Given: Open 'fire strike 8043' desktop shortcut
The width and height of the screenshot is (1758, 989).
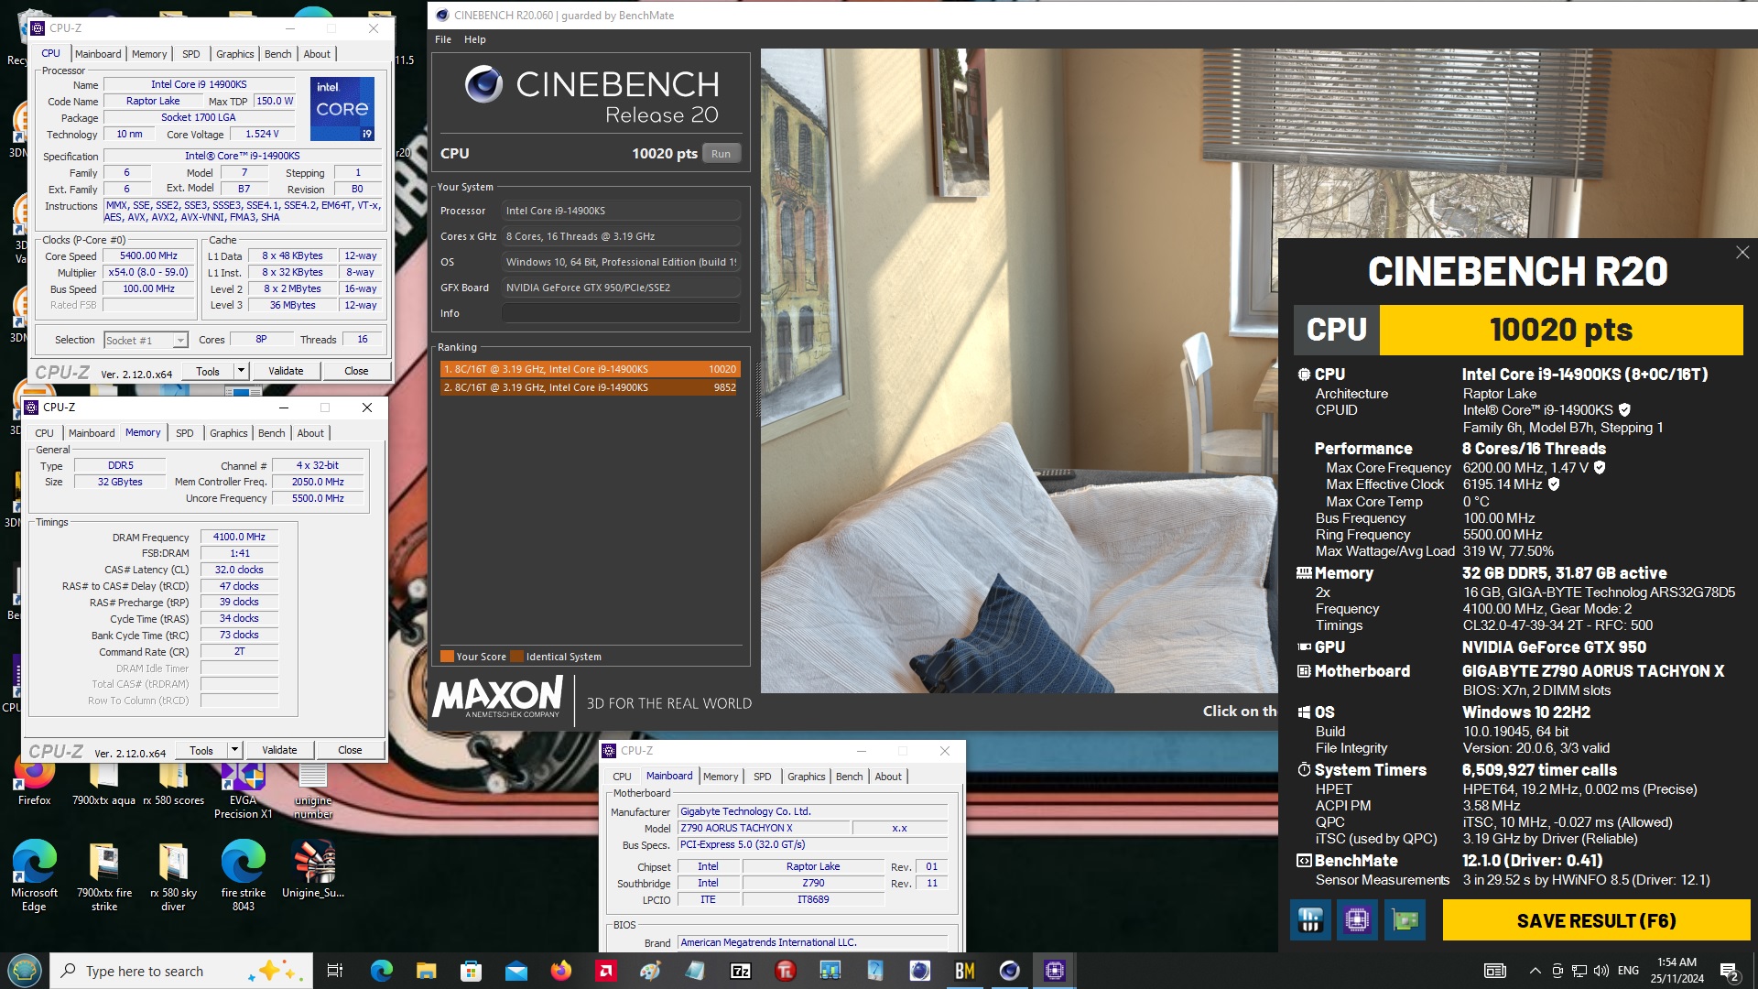Looking at the screenshot, I should tap(243, 875).
